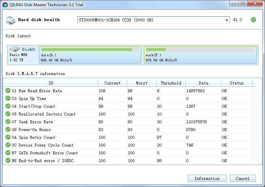Screen dimensions: 265x187
Task: Click the Current value 80
Action: point(101,122)
